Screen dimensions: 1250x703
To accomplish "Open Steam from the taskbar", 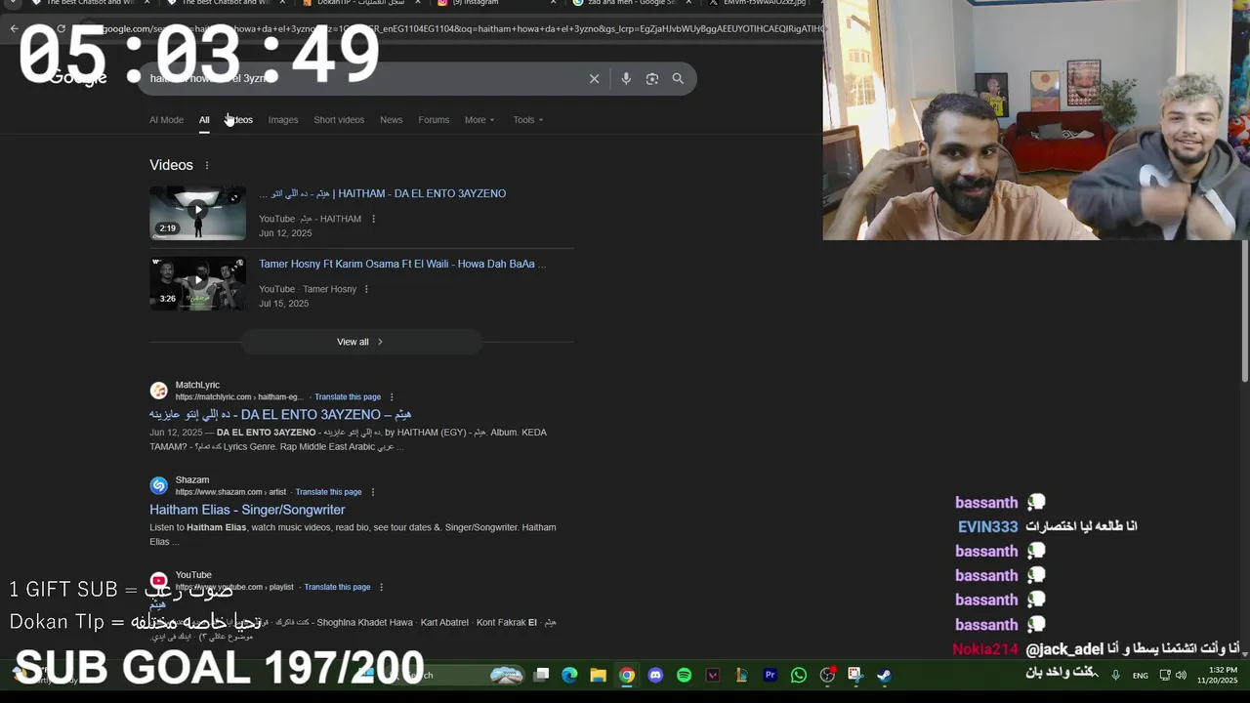I will tap(884, 675).
